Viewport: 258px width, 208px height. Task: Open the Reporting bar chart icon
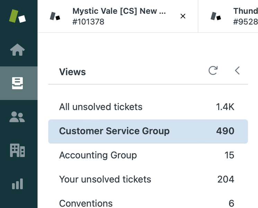point(17,184)
